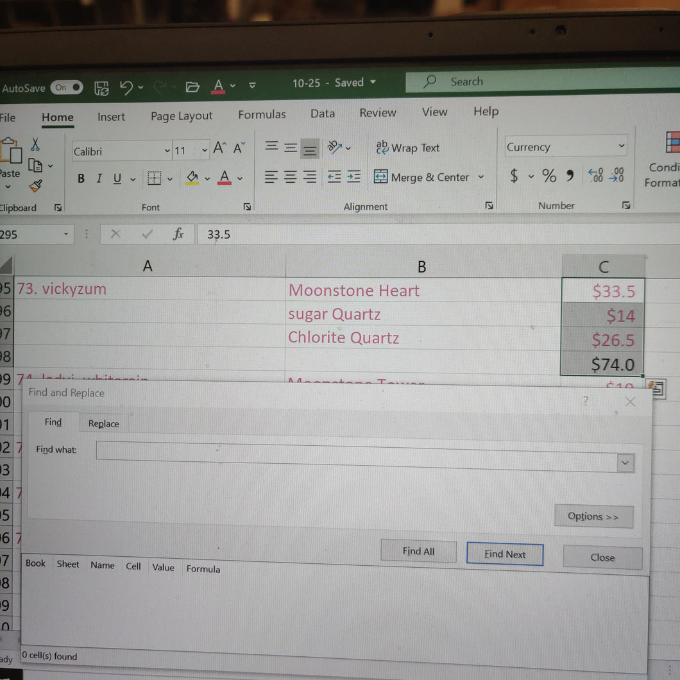Toggle Underline formatting

[117, 178]
